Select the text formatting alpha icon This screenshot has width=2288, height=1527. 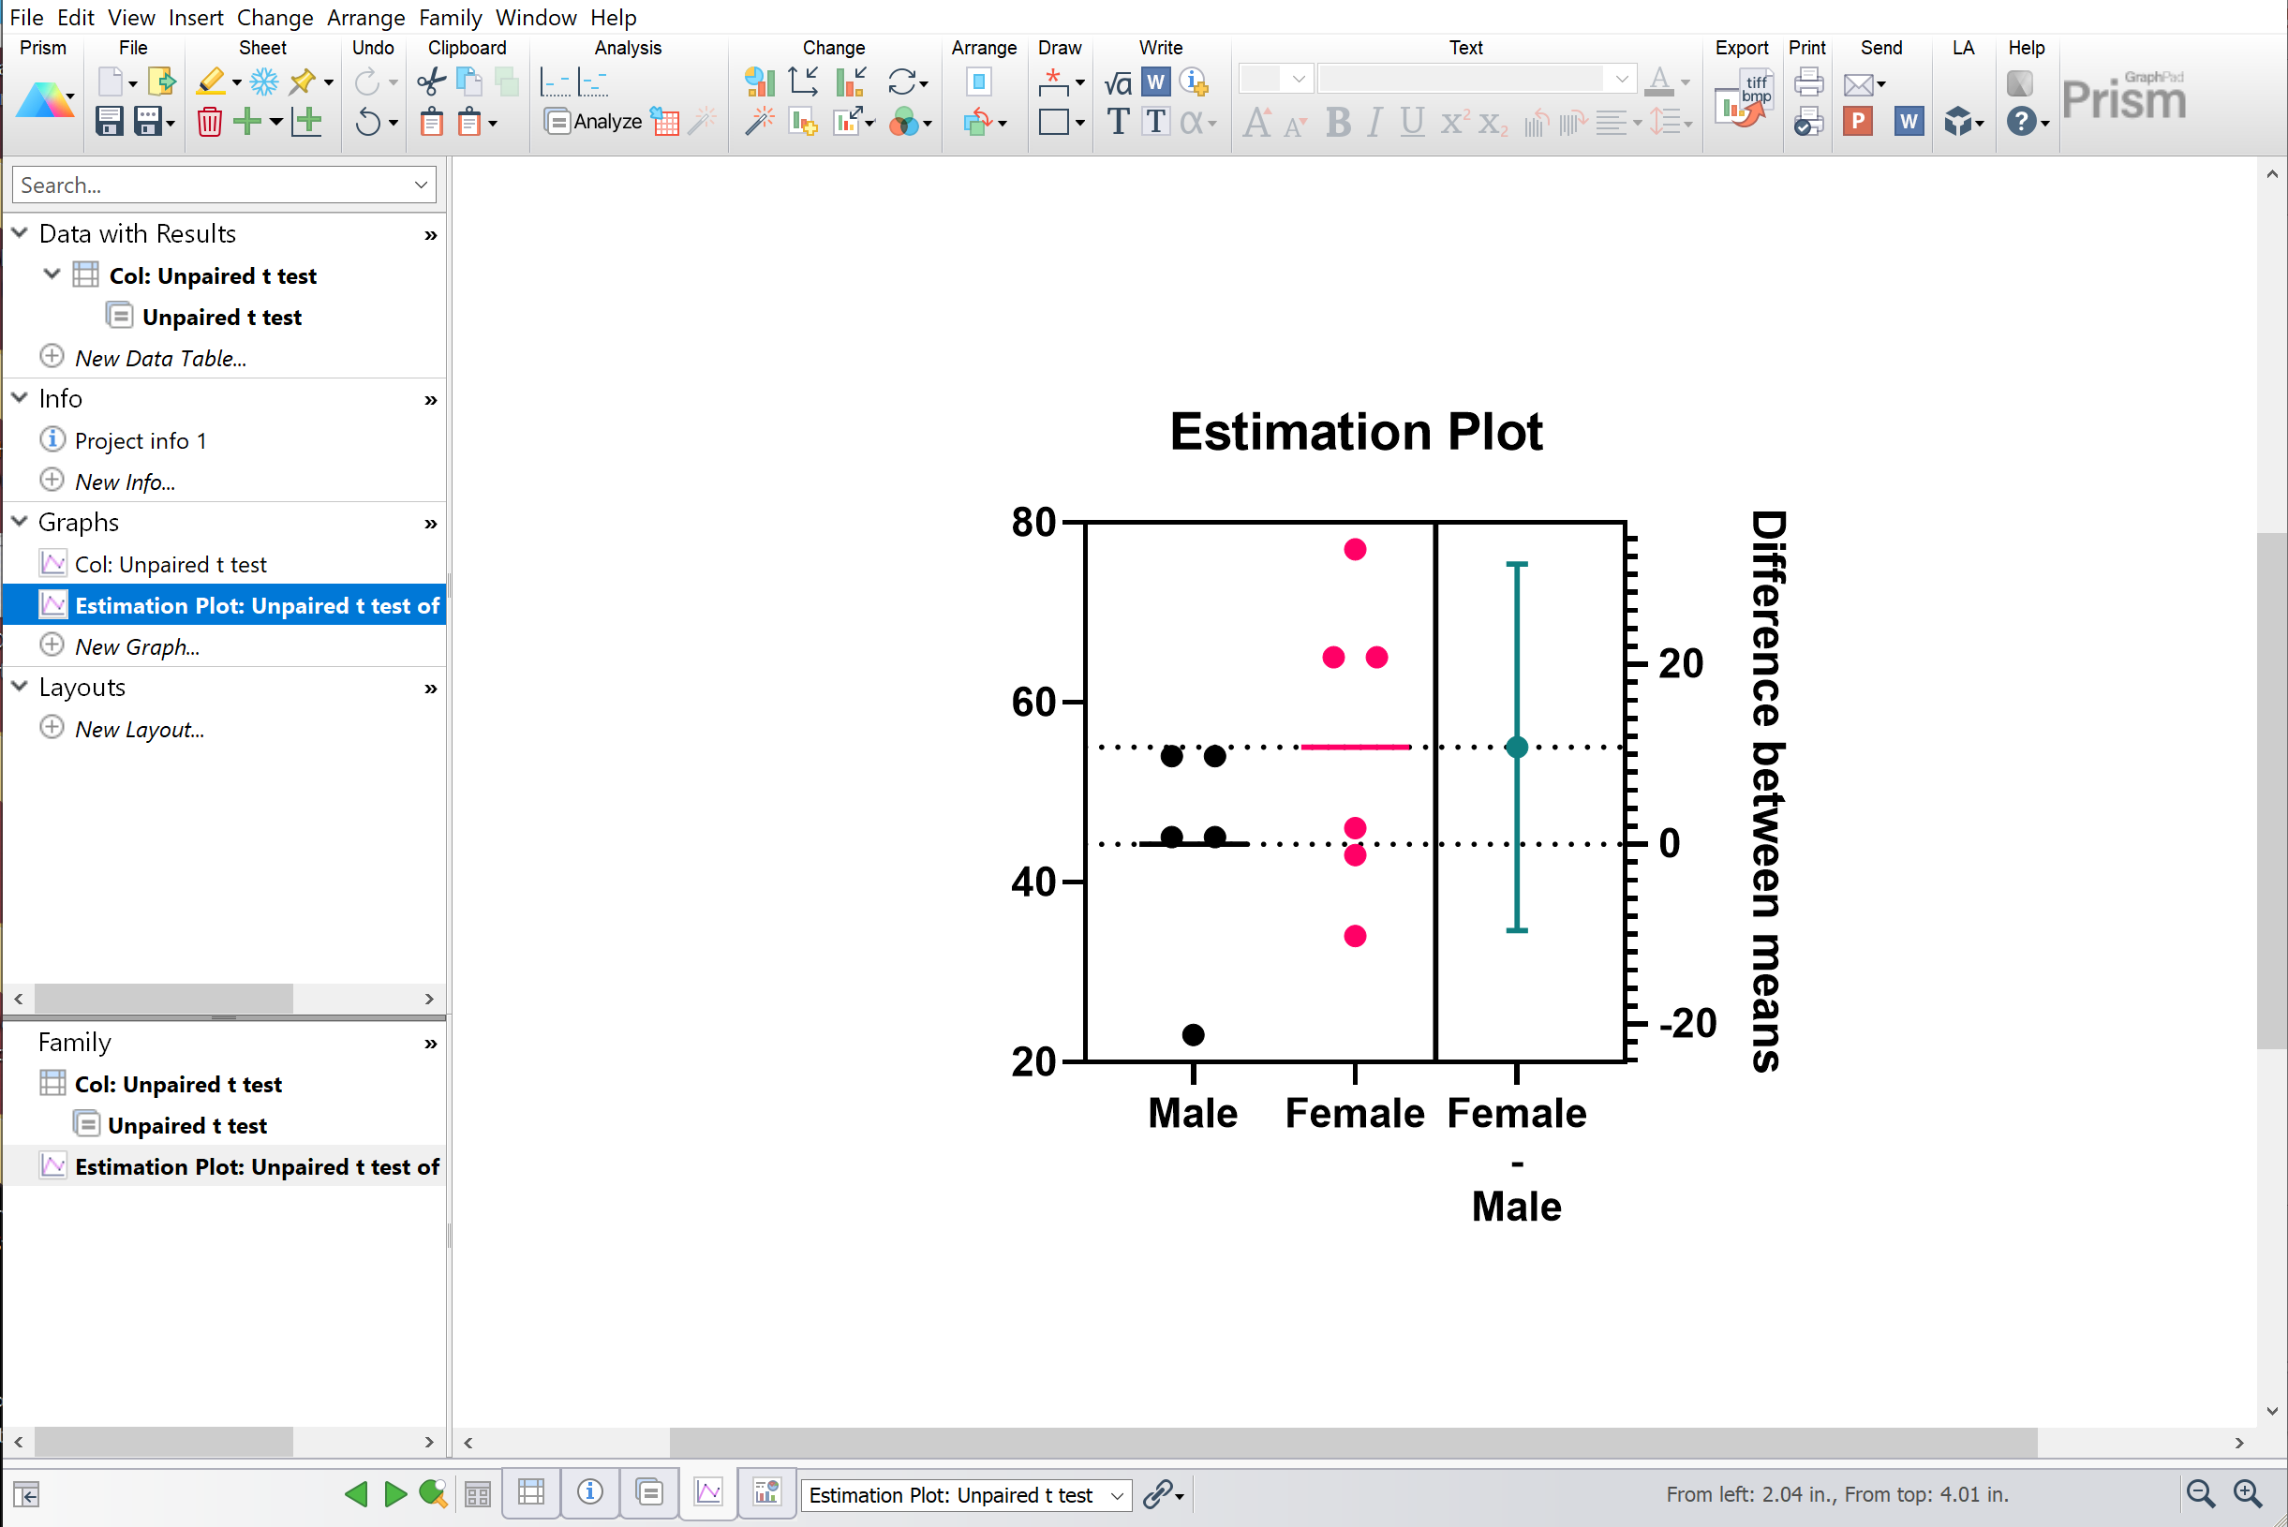[x=1195, y=121]
